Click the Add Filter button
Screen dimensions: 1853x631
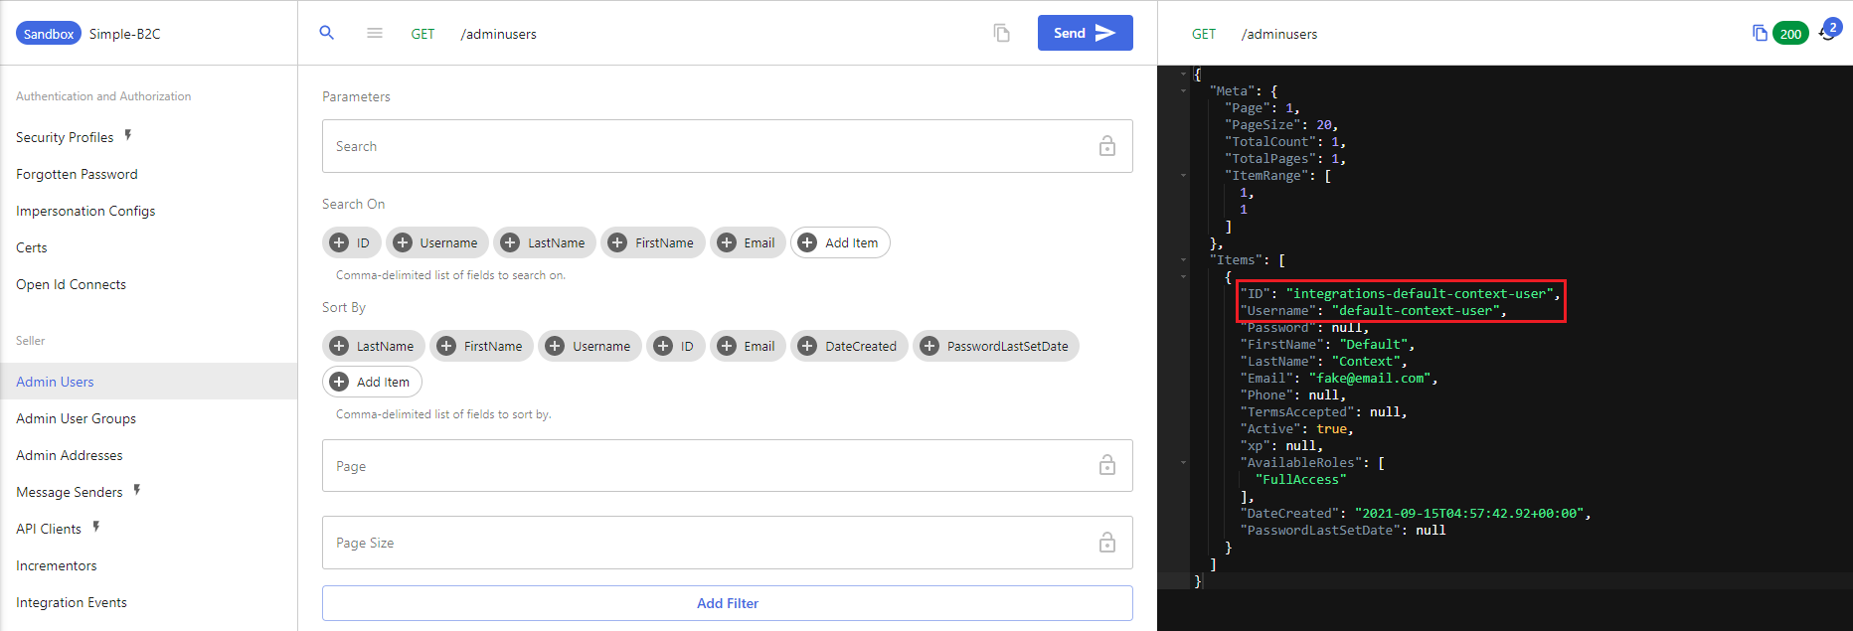[727, 603]
